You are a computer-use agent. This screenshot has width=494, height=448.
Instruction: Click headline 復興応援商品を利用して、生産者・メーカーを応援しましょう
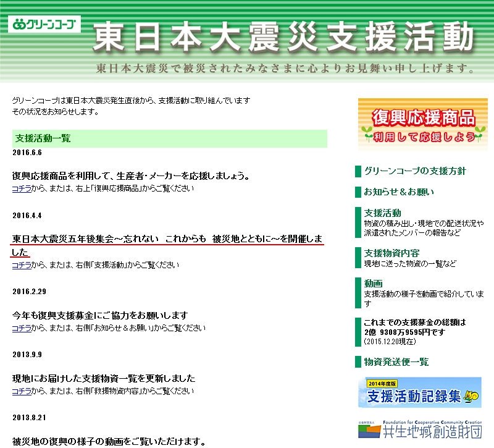pos(130,176)
